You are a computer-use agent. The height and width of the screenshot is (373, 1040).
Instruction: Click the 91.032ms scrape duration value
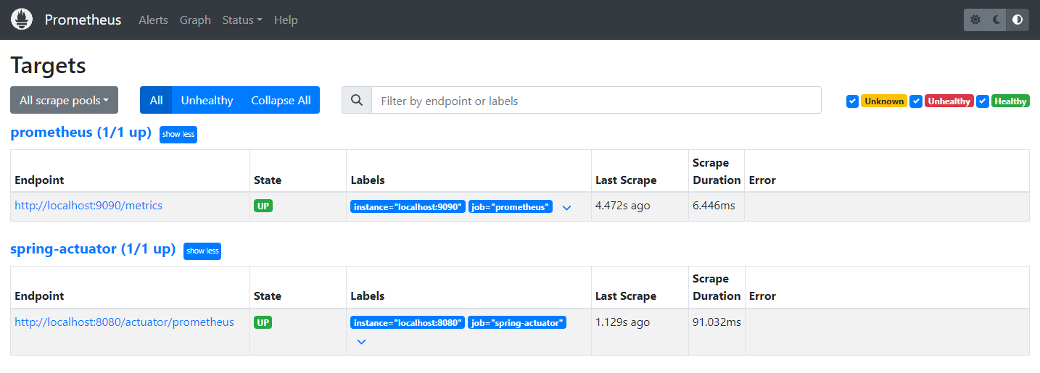pos(717,322)
